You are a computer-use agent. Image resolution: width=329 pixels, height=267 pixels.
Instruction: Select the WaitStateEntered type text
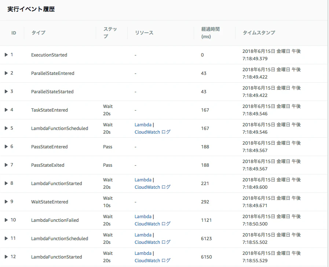pyautogui.click(x=50, y=202)
